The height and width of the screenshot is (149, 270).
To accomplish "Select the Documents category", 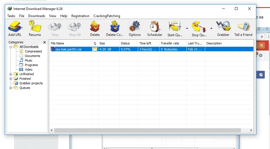I will point(32,56).
